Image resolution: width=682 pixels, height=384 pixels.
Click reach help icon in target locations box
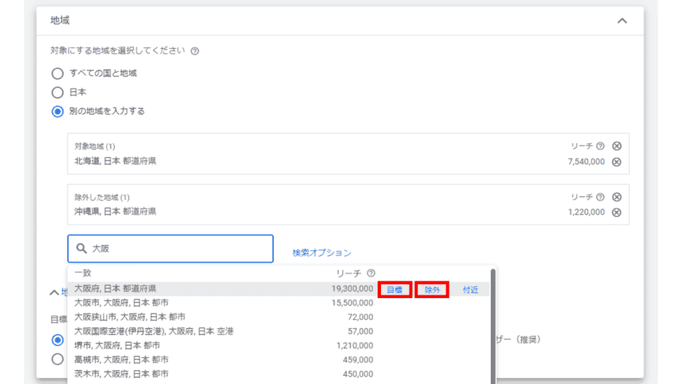[600, 146]
